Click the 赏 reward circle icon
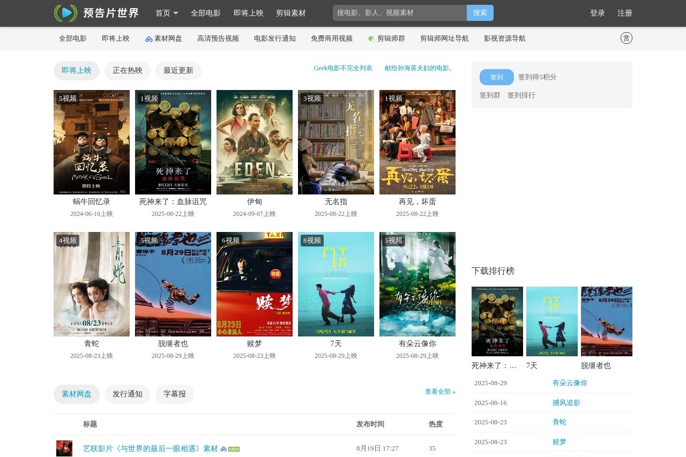Image resolution: width=686 pixels, height=457 pixels. [626, 38]
